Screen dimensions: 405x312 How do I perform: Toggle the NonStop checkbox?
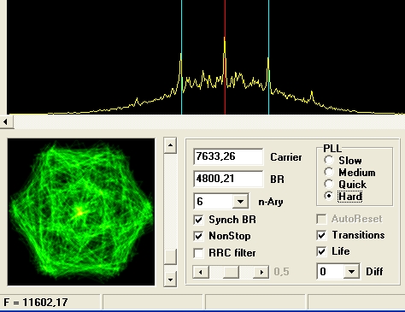coord(198,236)
